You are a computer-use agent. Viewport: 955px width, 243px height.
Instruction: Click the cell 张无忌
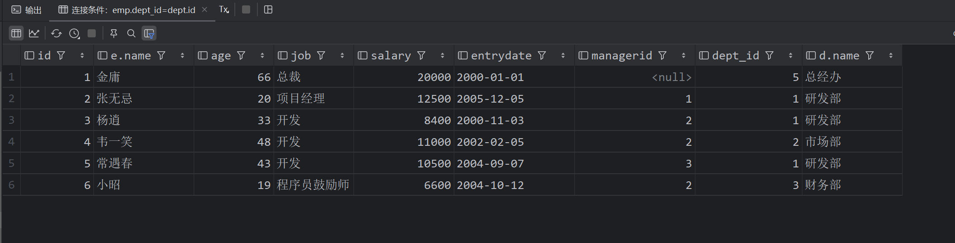(x=144, y=99)
